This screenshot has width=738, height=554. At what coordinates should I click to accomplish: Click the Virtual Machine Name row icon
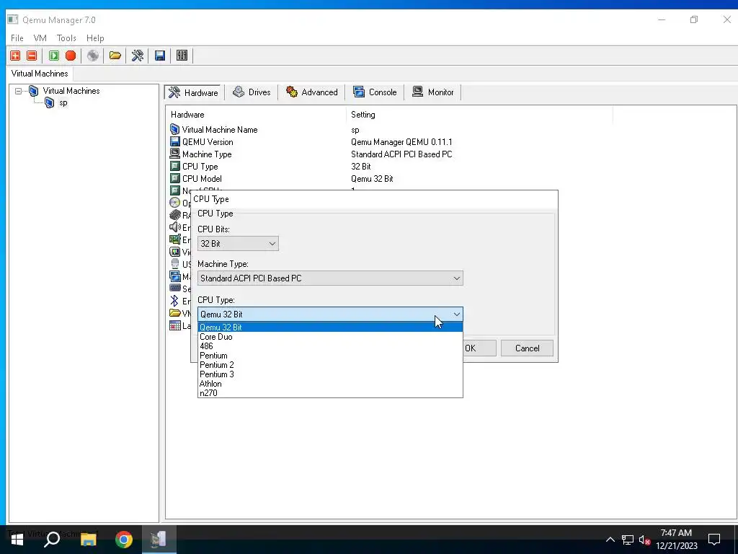coord(174,129)
